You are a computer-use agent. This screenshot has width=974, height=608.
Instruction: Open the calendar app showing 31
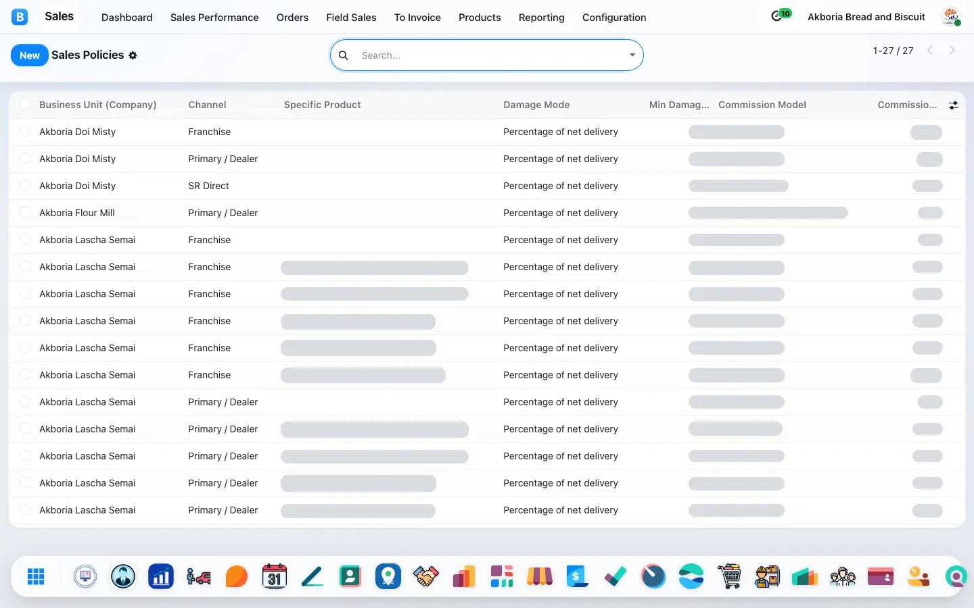[x=275, y=576]
